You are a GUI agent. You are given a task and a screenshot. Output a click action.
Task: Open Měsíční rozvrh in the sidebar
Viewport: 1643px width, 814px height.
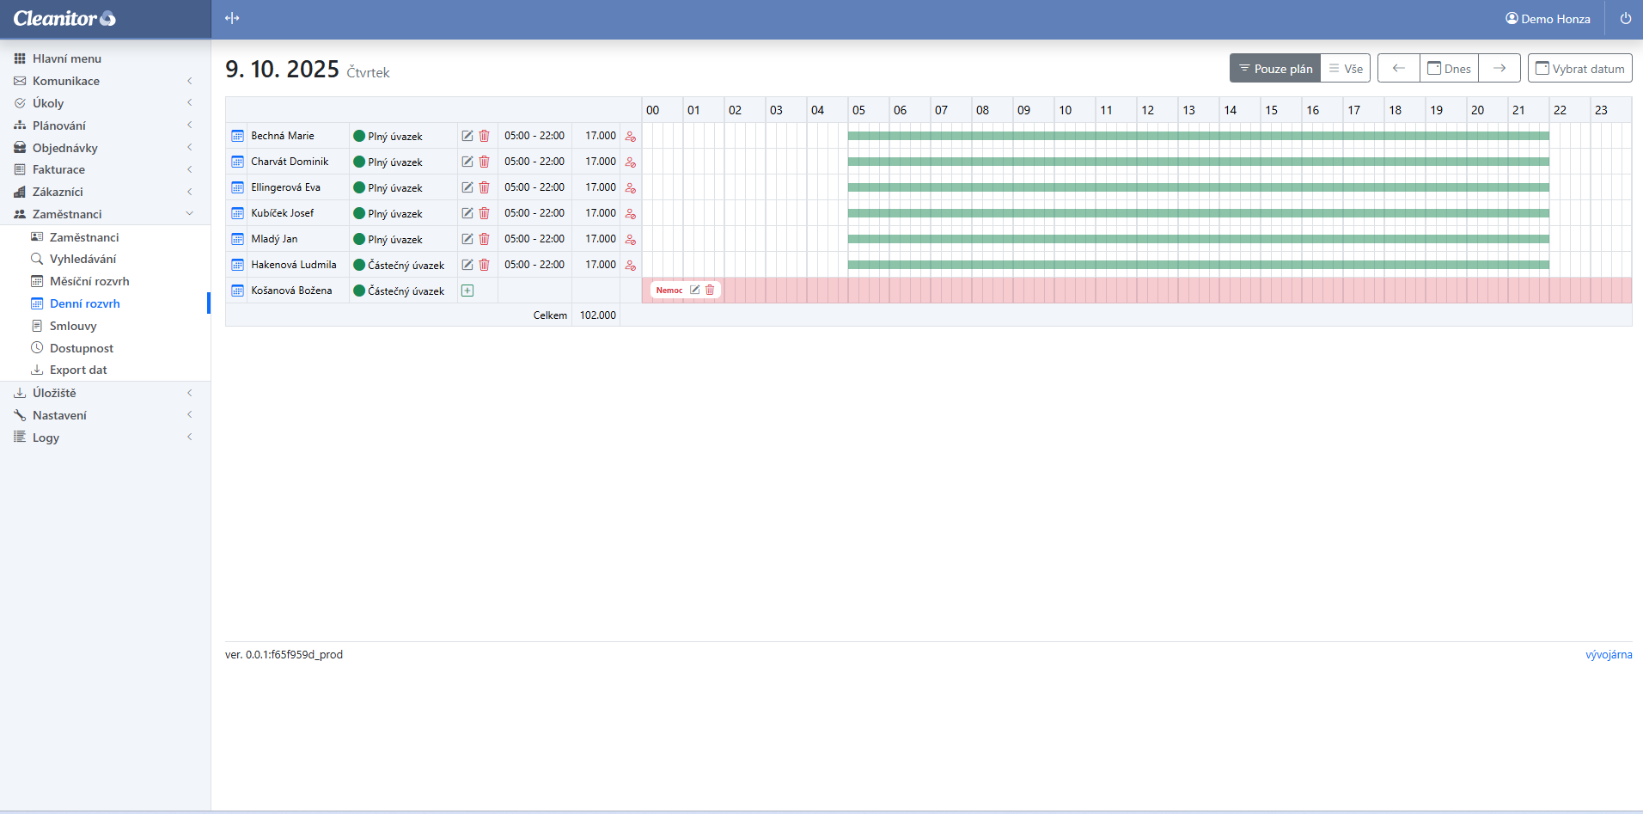(89, 281)
